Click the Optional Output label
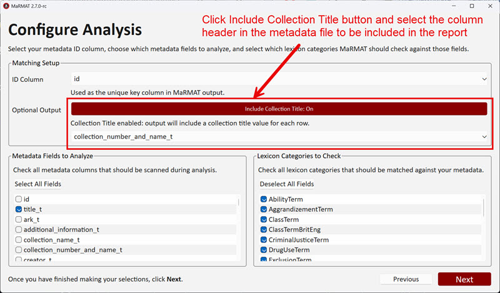500x293 pixels. pyautogui.click(x=36, y=110)
